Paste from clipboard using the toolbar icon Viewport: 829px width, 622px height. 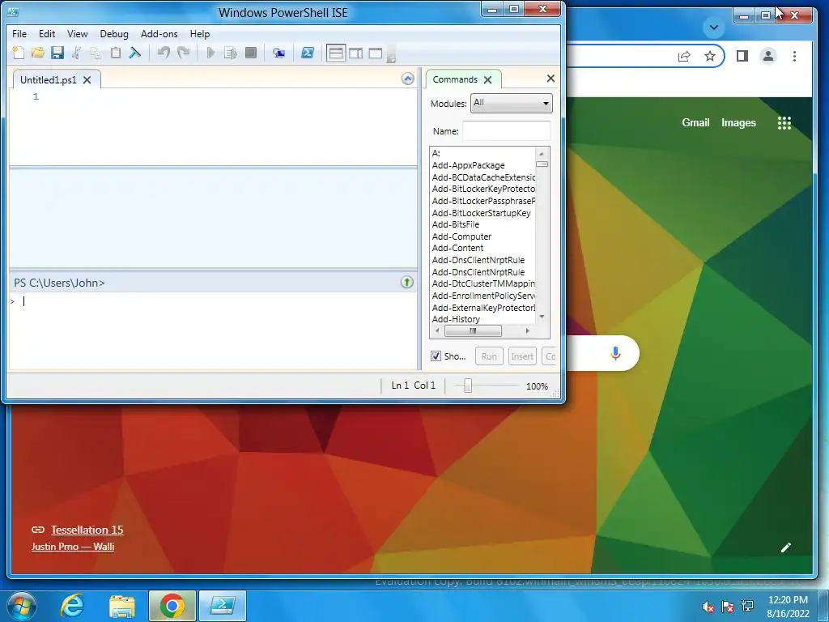coord(115,53)
